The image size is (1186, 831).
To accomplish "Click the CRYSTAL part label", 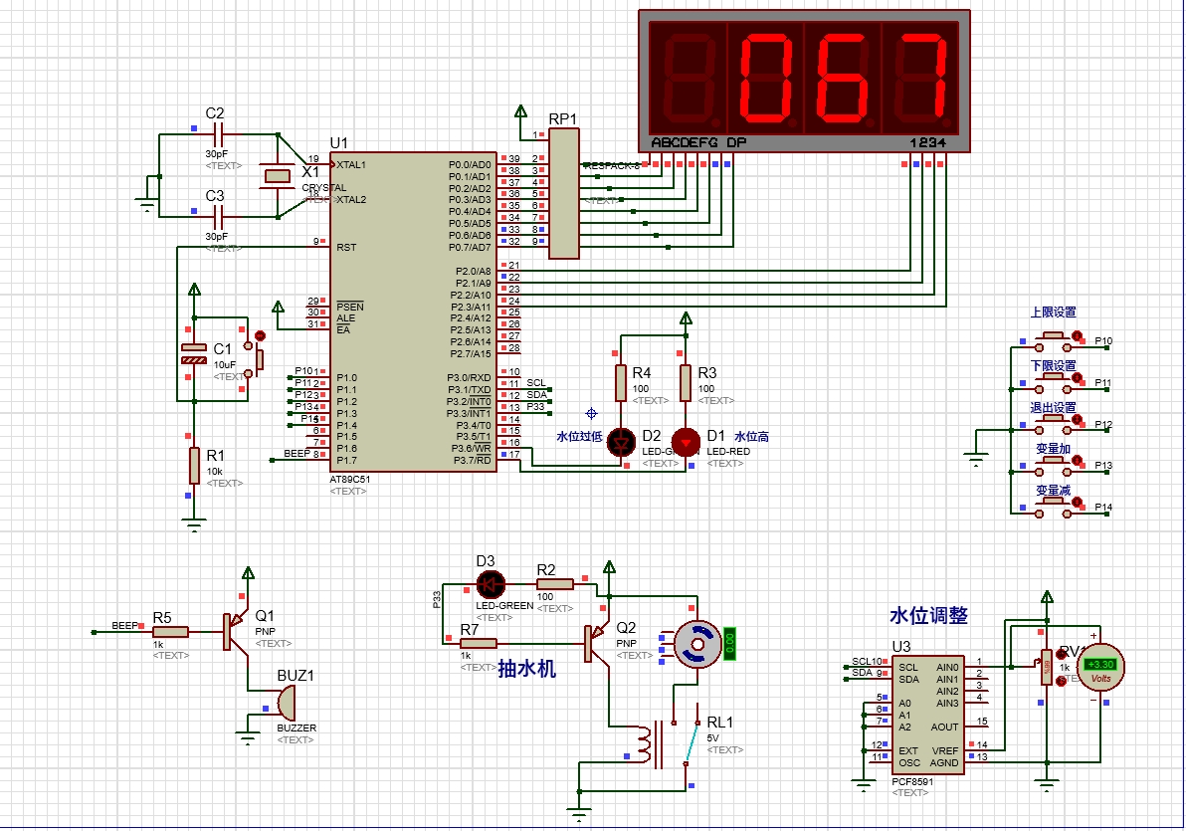I will click(x=323, y=188).
